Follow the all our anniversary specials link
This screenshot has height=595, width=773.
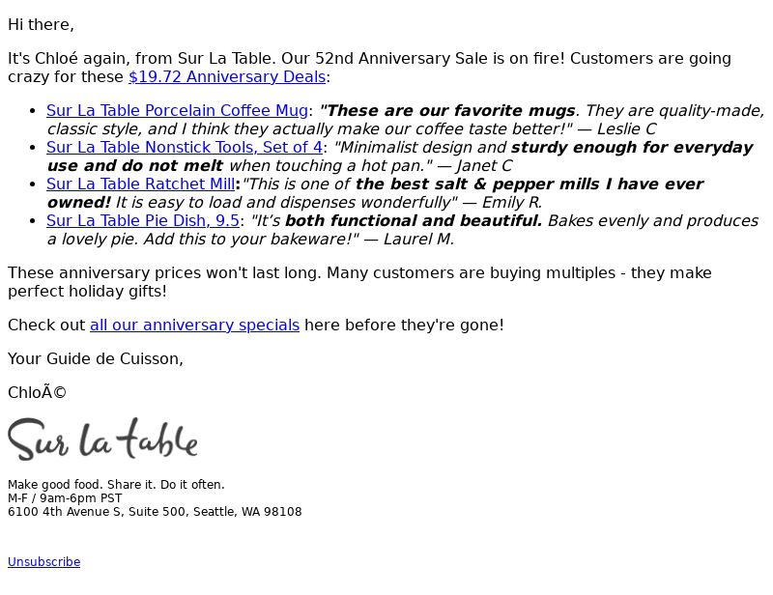pos(195,326)
